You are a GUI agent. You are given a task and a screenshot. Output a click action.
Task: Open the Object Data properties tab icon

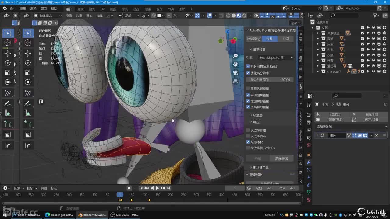(309, 192)
